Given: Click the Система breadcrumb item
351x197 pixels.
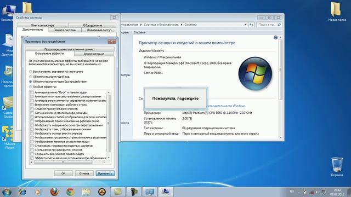Looking at the screenshot, I should coord(190,25).
